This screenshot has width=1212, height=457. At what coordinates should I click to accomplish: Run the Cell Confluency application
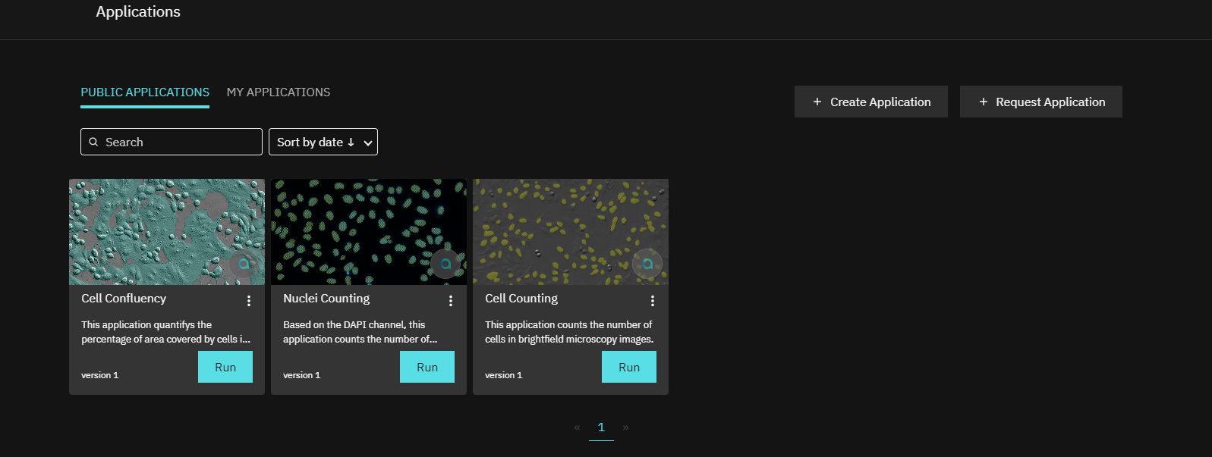click(x=225, y=367)
